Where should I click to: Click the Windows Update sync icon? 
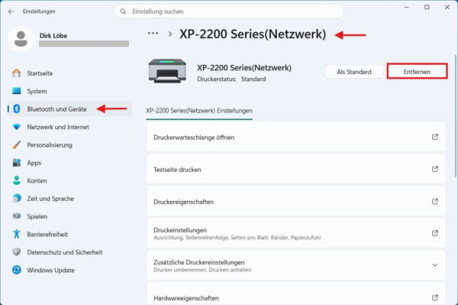click(x=17, y=270)
